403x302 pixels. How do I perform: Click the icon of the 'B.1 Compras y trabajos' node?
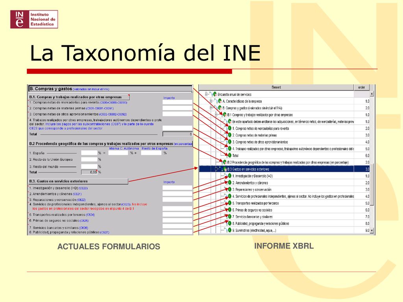[225, 115]
